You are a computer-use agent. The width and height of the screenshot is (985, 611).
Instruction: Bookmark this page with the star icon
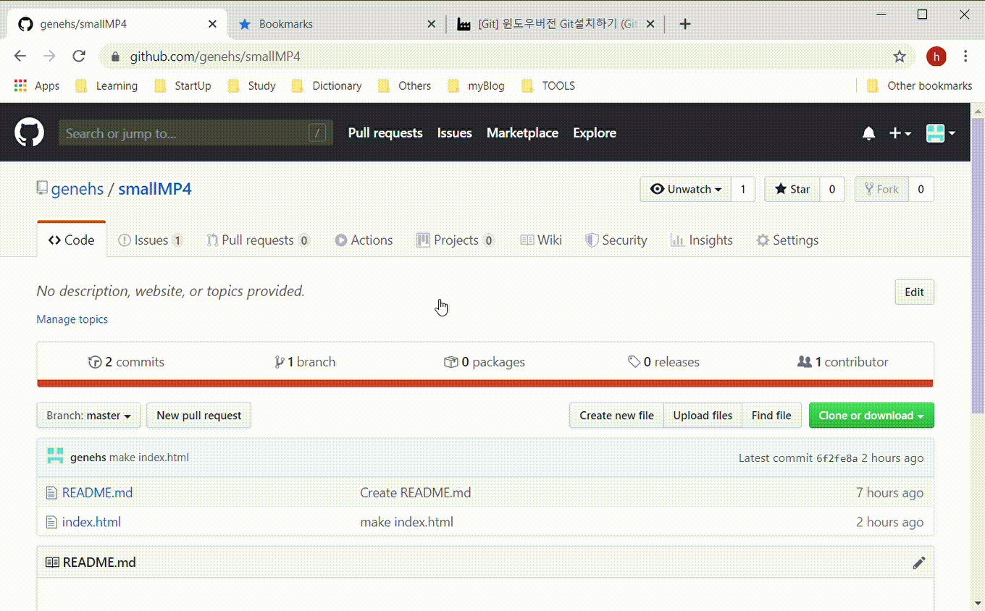tap(899, 56)
